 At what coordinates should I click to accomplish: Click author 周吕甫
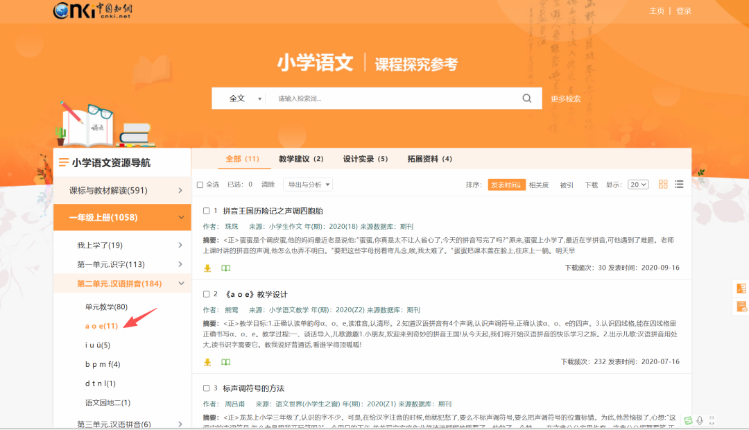point(235,404)
